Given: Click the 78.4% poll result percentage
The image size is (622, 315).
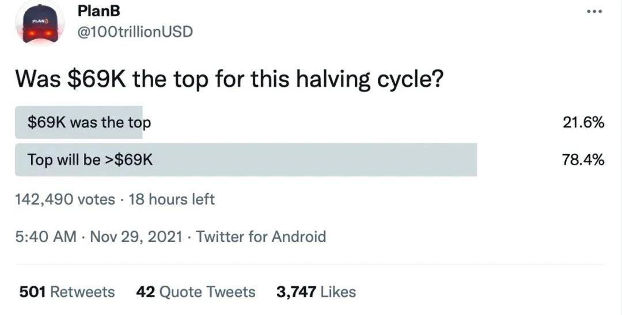Looking at the screenshot, I should point(583,160).
